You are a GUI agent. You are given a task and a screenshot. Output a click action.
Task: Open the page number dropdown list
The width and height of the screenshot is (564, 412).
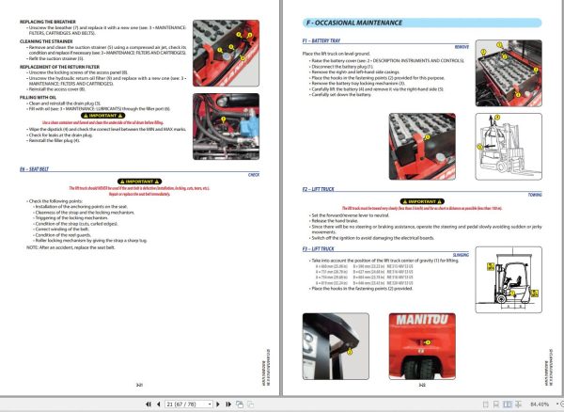coord(210,404)
